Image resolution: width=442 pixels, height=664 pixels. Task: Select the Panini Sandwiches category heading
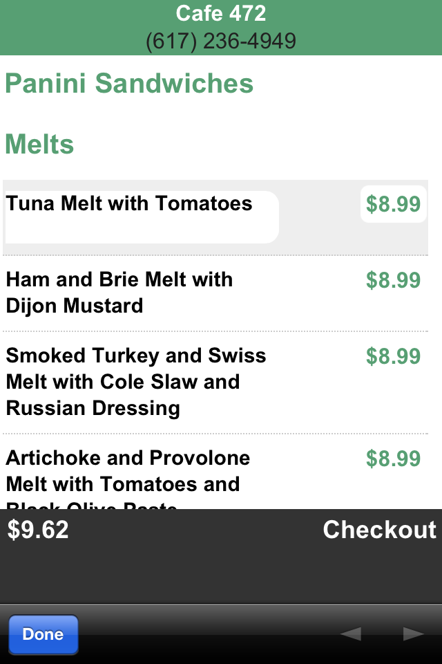pyautogui.click(x=129, y=83)
